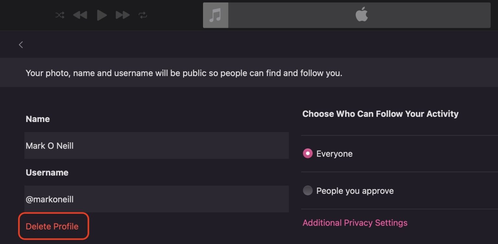The width and height of the screenshot is (498, 244).
Task: Go back using the left chevron
Action: coord(21,45)
